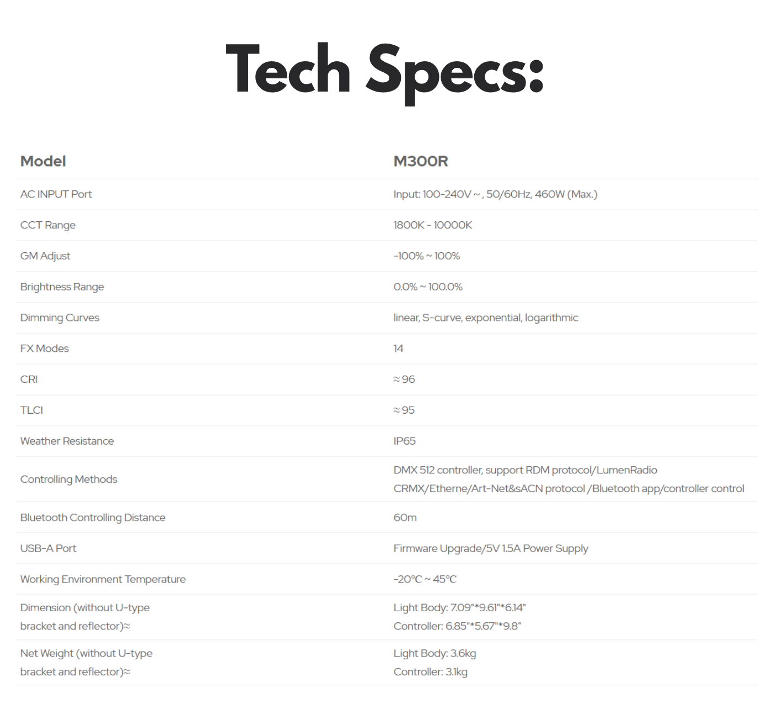This screenshot has height=726, width=772.
Task: Click the "TLCI" row label
Action: (x=31, y=410)
